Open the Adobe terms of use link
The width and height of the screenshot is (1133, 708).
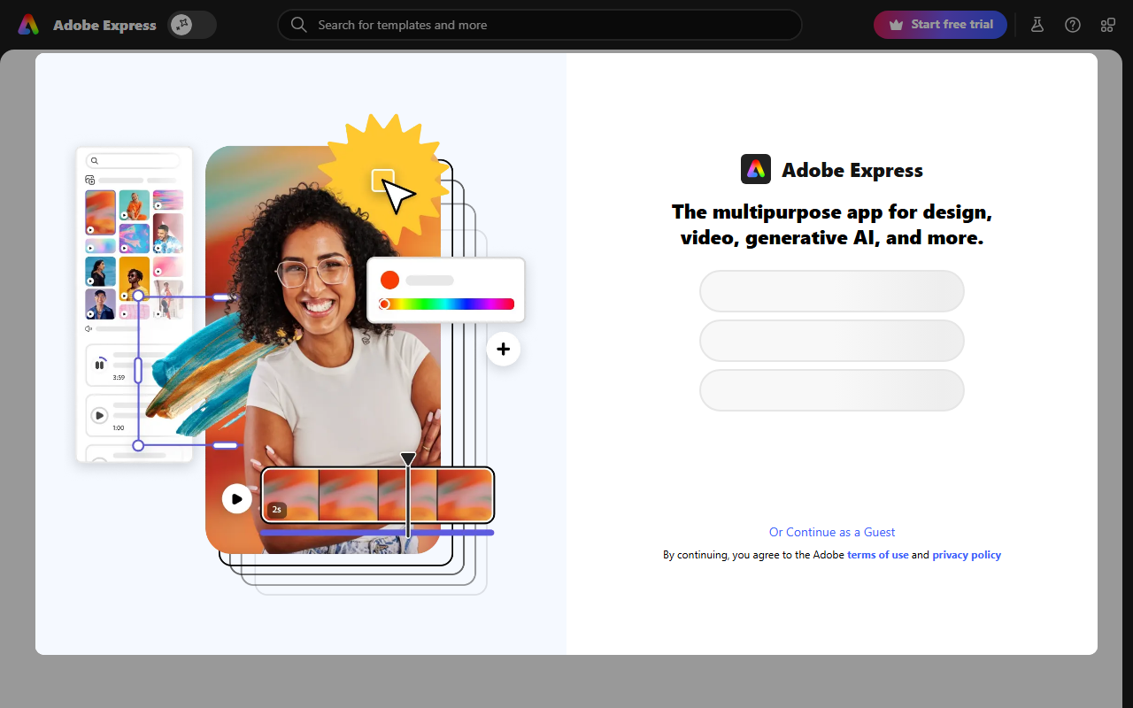878,555
